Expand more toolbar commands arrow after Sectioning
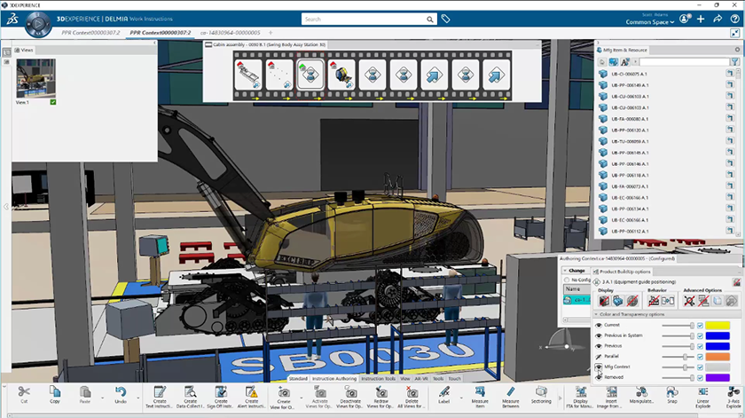The width and height of the screenshot is (745, 418). click(x=560, y=398)
